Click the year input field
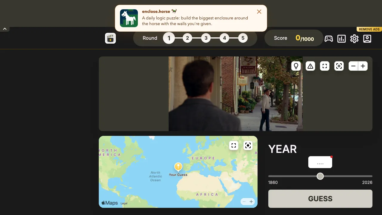This screenshot has width=382, height=215. (x=320, y=162)
